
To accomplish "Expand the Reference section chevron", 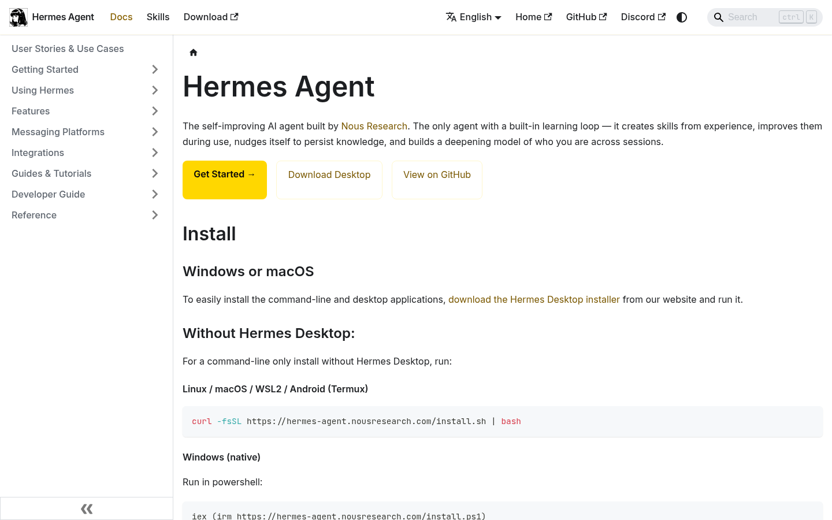I will point(155,215).
